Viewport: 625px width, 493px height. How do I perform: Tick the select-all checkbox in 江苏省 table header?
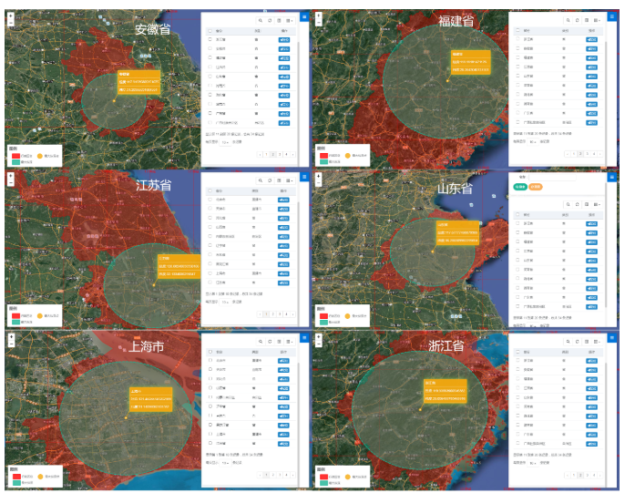(210, 190)
